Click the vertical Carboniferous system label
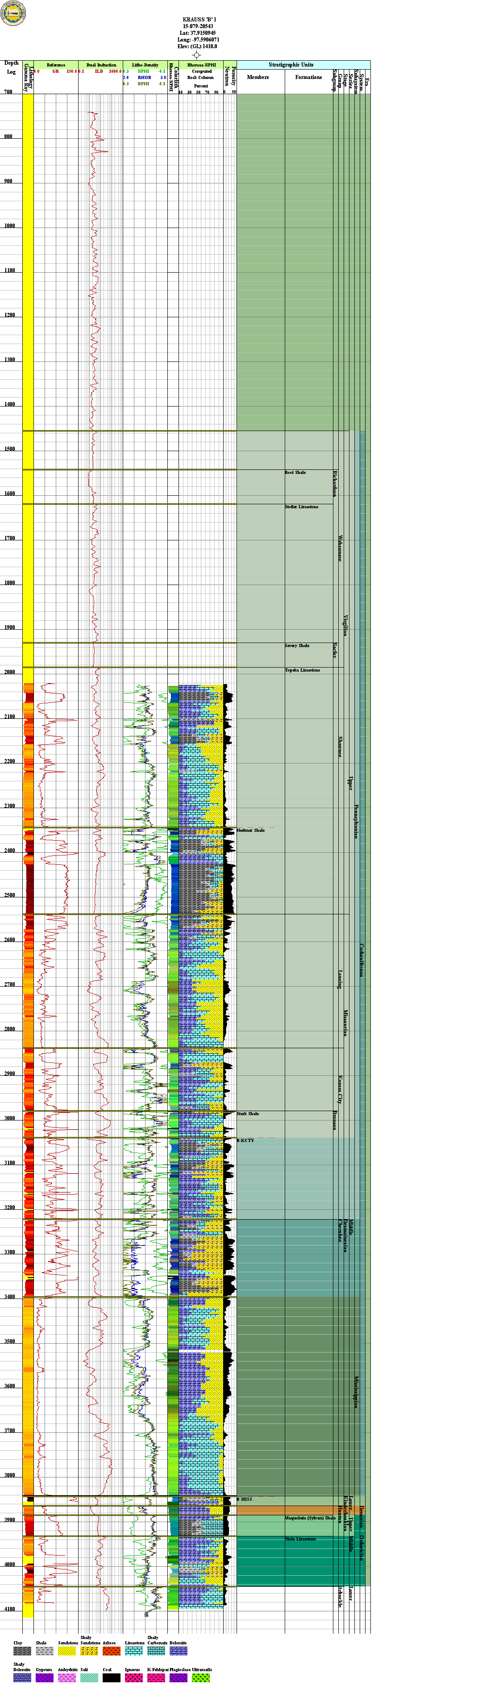482x1689 pixels. (361, 961)
